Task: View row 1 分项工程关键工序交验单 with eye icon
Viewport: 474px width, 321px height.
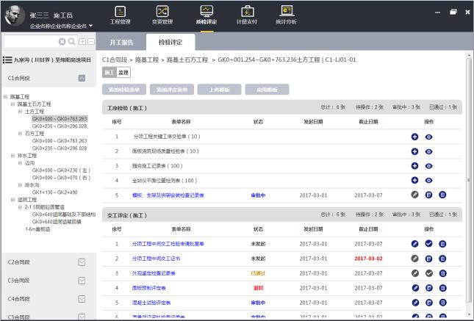Action: pyautogui.click(x=428, y=137)
